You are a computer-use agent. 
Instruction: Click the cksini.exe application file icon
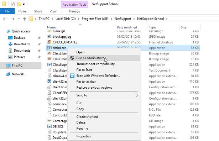pyautogui.click(x=49, y=48)
